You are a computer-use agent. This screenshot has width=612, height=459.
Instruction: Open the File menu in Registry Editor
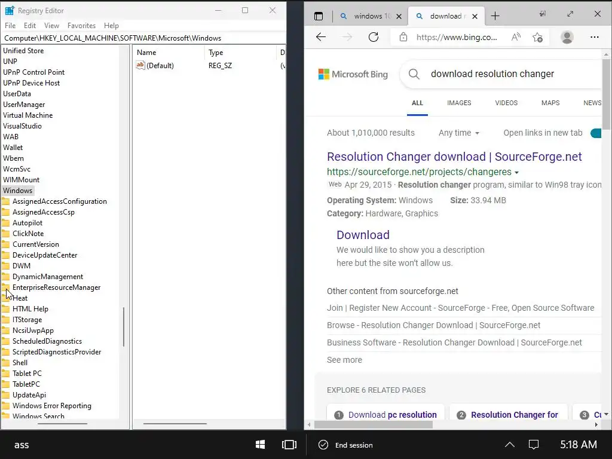click(x=10, y=25)
